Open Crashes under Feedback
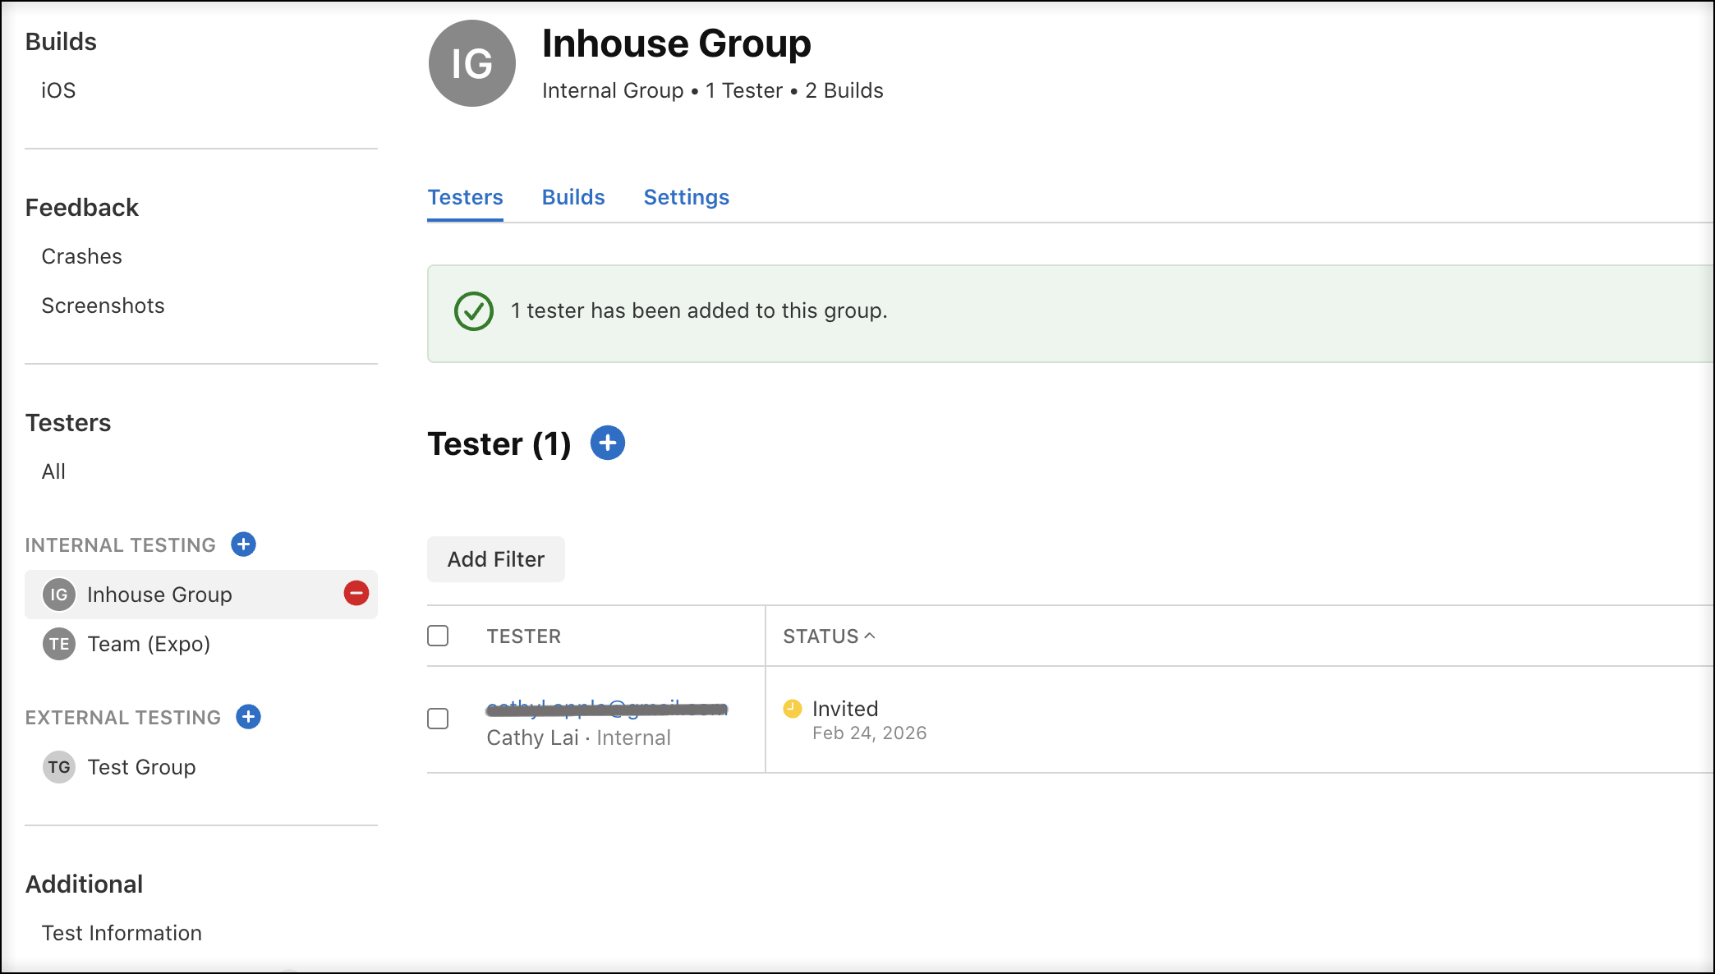Viewport: 1715px width, 974px height. (x=81, y=256)
